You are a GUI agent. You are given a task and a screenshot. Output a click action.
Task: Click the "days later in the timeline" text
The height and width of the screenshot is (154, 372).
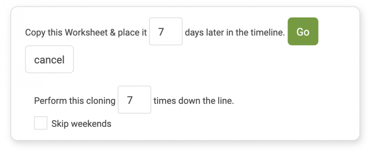pos(235,32)
